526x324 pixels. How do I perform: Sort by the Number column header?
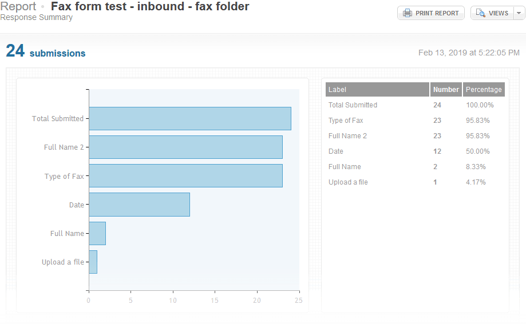[446, 90]
